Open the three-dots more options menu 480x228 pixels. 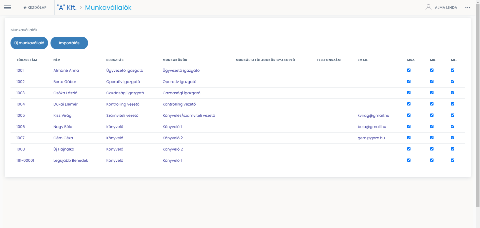467,8
